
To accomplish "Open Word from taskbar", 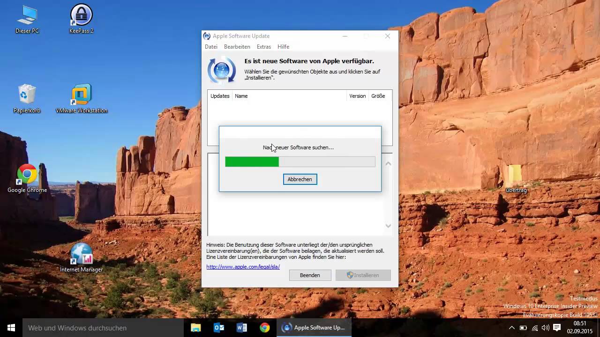I will point(242,328).
